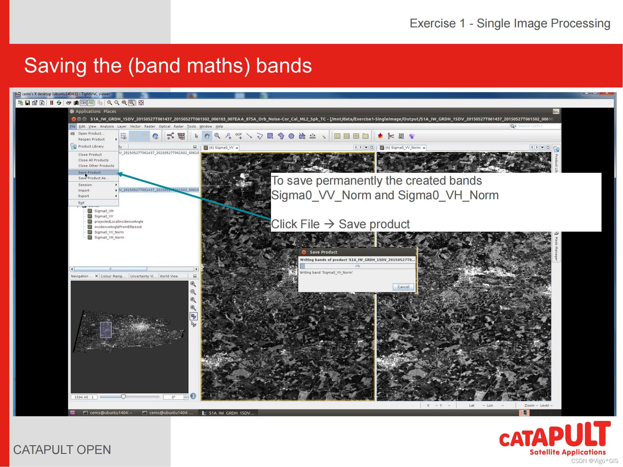Click the Product Library icon in File menu

tap(74, 146)
